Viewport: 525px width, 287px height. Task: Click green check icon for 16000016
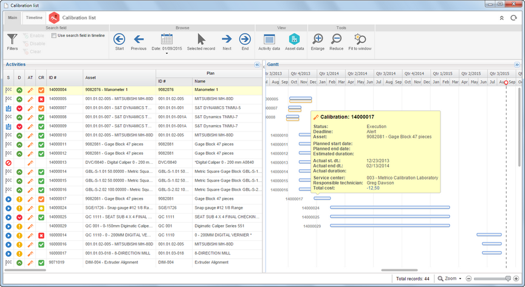tap(41, 245)
